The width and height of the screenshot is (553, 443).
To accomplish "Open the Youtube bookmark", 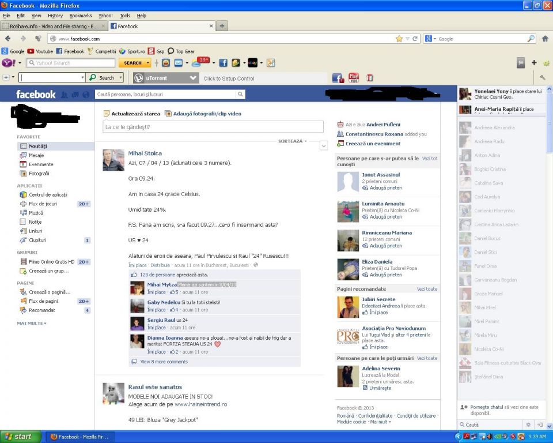I will [x=40, y=51].
